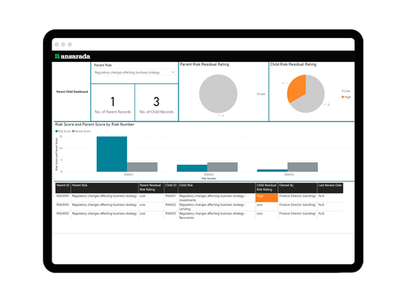Click the Parent Child Dashboard title
406x302 pixels.
click(x=72, y=92)
